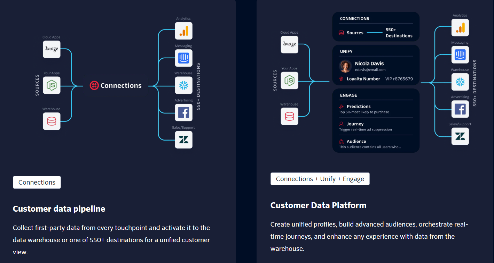Click the Journey person icon
Viewport: 494px width, 263px height.
[341, 124]
